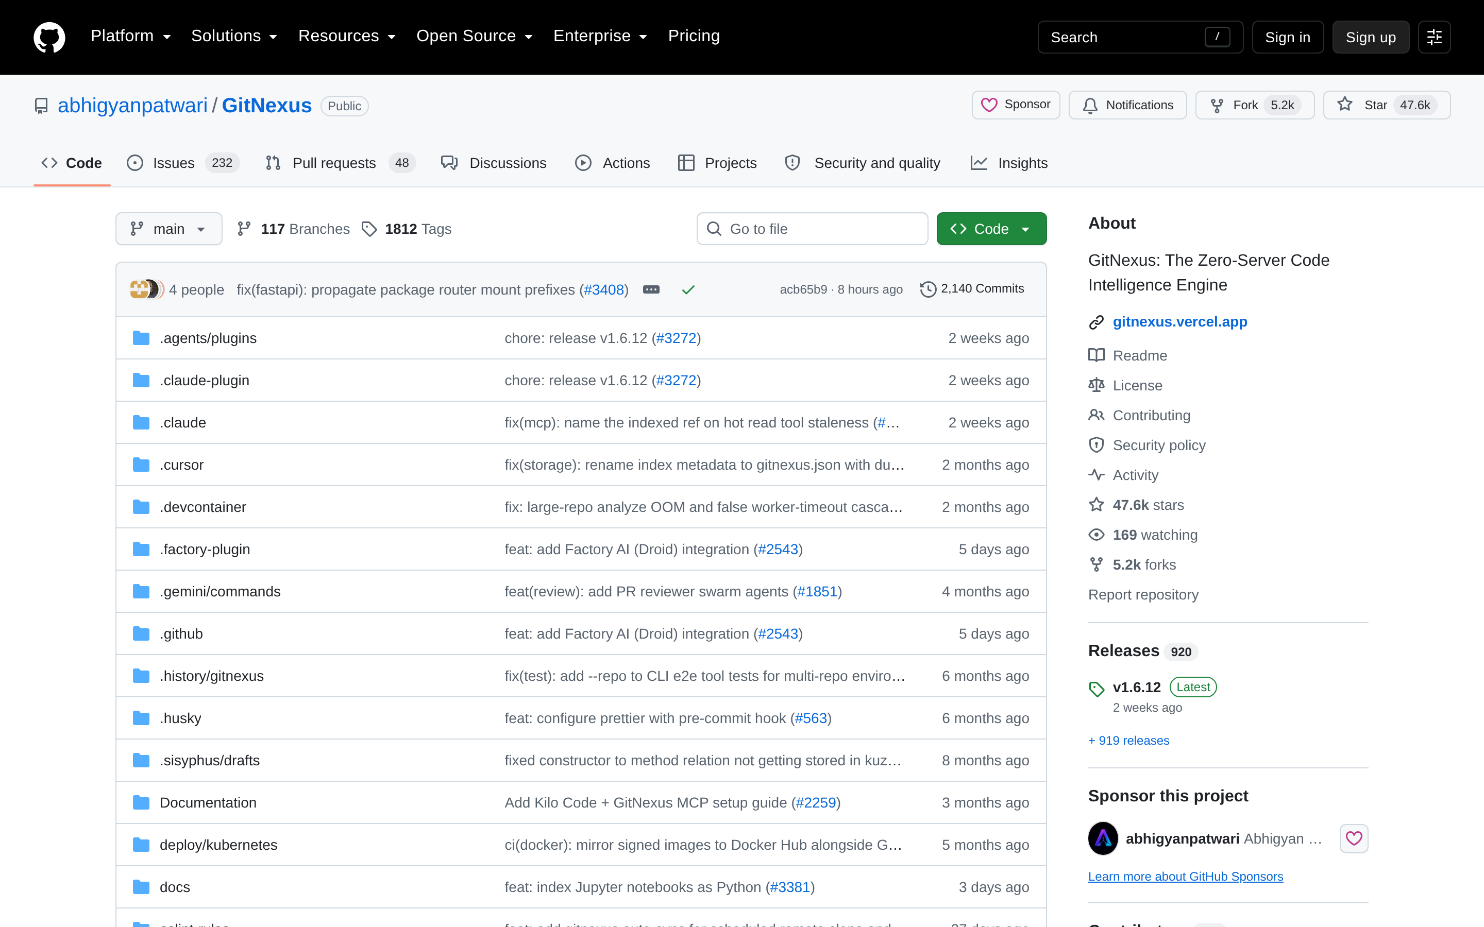View the License information

[x=1126, y=385]
